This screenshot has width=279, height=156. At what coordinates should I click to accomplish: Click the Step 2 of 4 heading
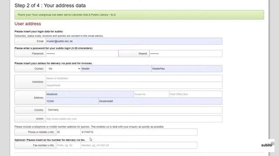[x=50, y=6]
